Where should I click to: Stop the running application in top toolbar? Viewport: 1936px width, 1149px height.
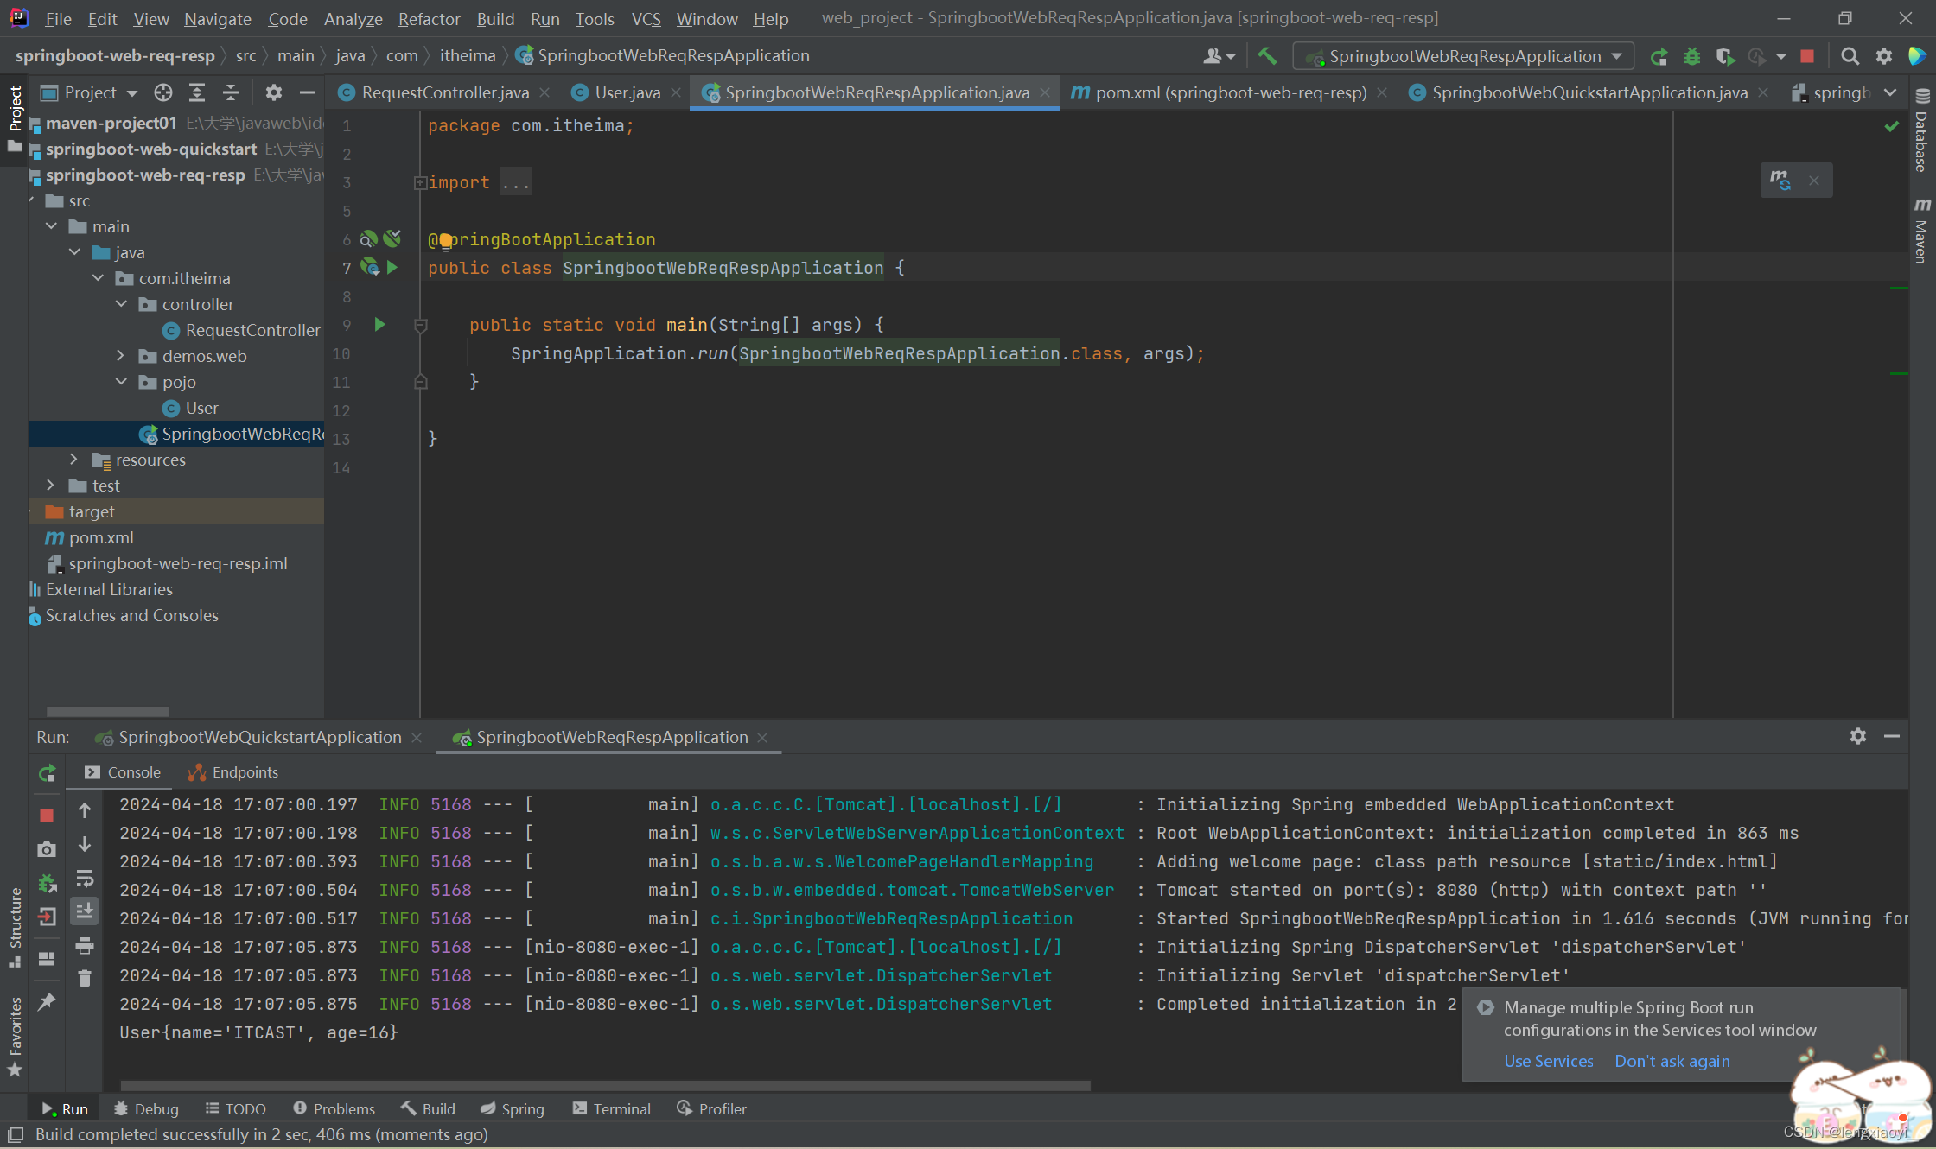1807,57
